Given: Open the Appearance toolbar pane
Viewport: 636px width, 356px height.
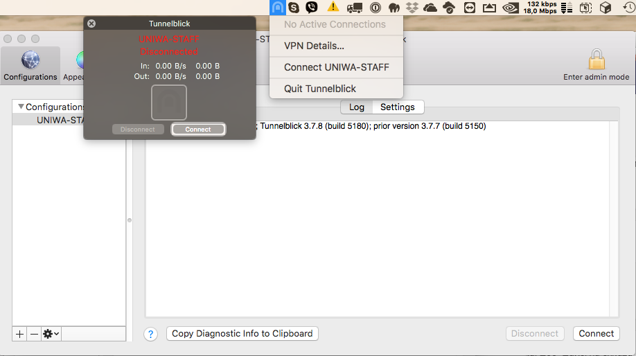Looking at the screenshot, I should pyautogui.click(x=73, y=65).
